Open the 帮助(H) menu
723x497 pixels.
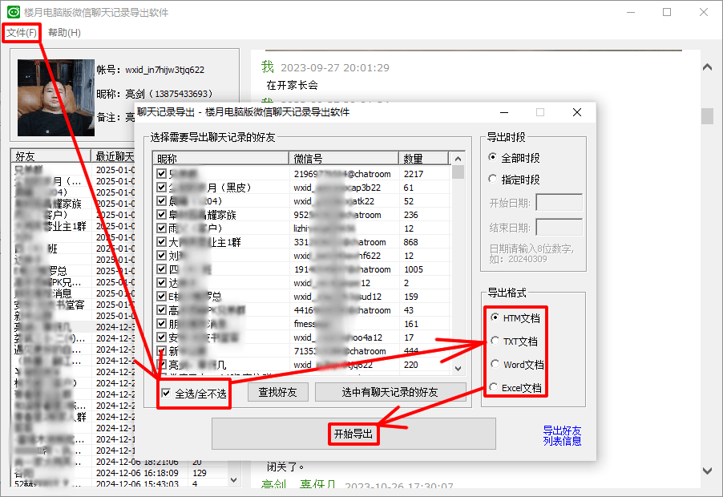tap(64, 33)
